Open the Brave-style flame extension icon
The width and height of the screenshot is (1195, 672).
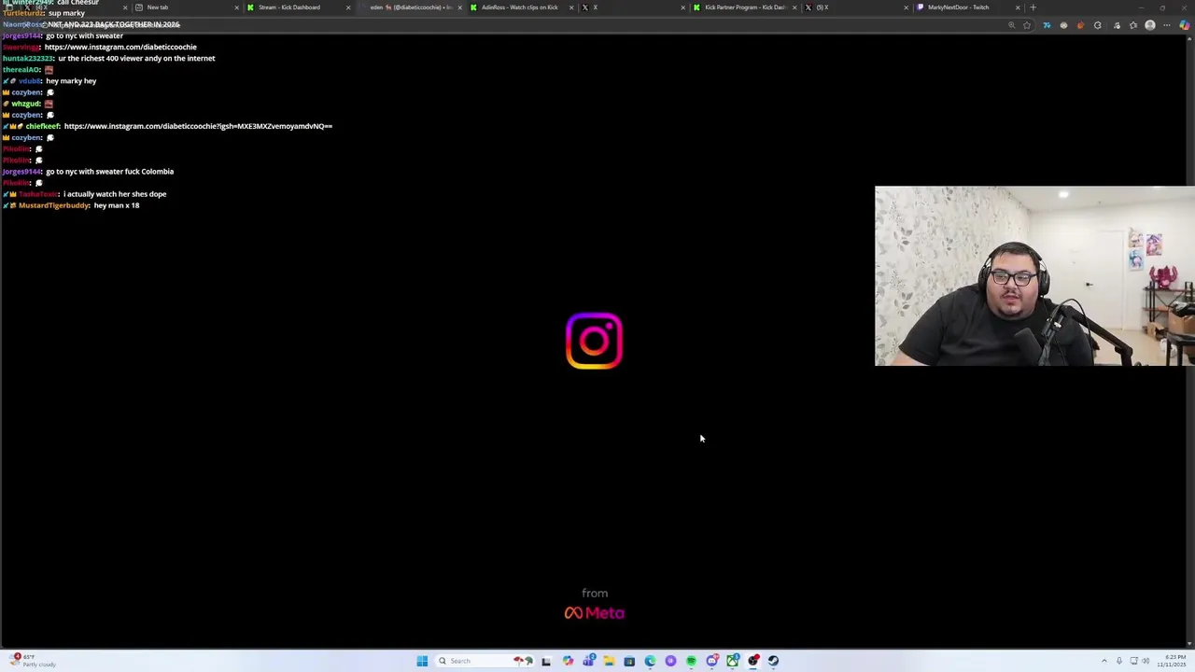[1080, 25]
